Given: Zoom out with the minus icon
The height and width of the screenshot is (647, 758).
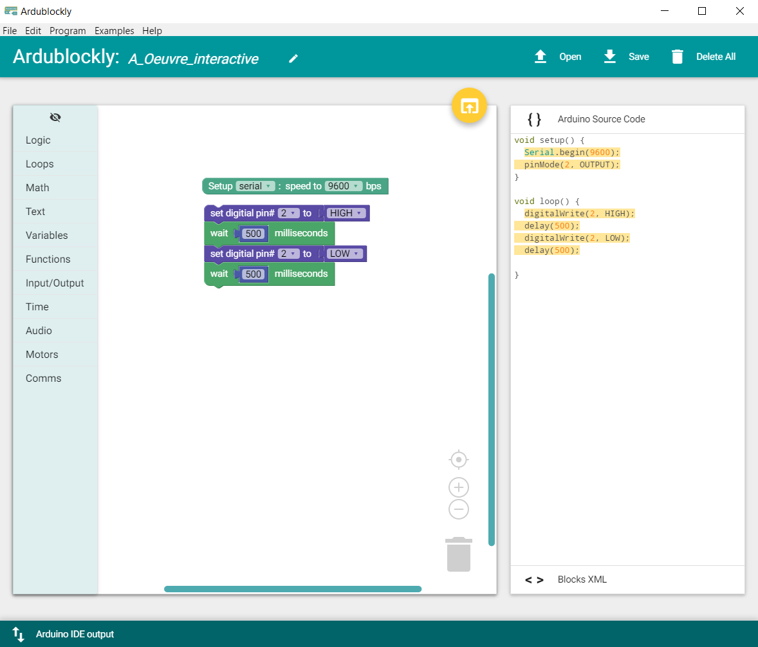Looking at the screenshot, I should [x=458, y=509].
